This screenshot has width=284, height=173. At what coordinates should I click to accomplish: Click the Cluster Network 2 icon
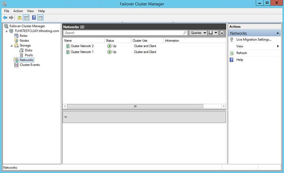click(x=68, y=46)
